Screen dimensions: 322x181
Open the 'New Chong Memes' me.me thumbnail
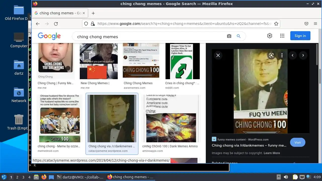click(99, 61)
